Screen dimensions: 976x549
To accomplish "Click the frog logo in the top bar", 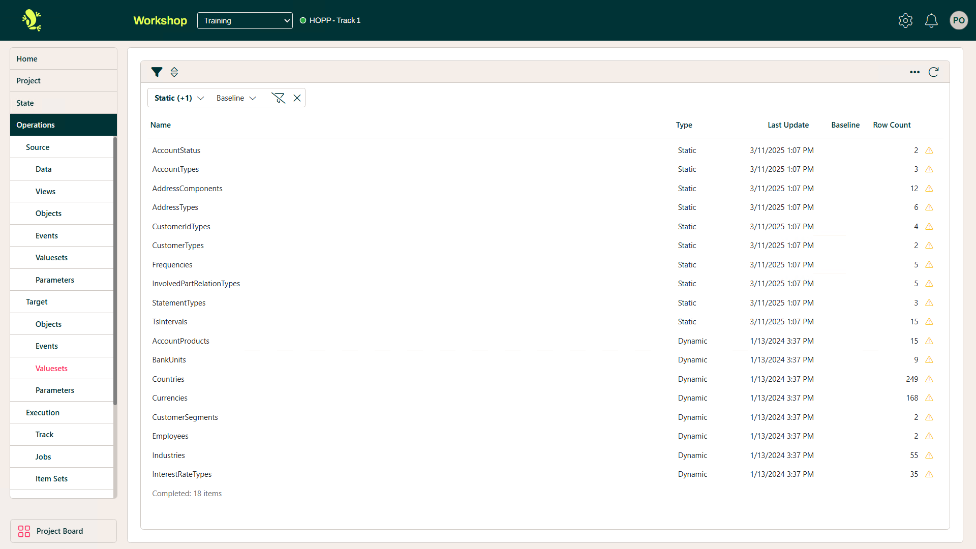I will (30, 20).
